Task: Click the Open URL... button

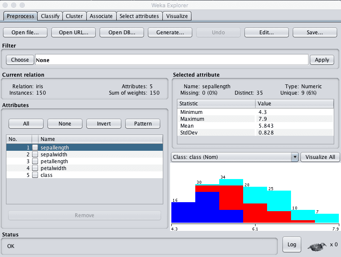Action: (x=73, y=33)
